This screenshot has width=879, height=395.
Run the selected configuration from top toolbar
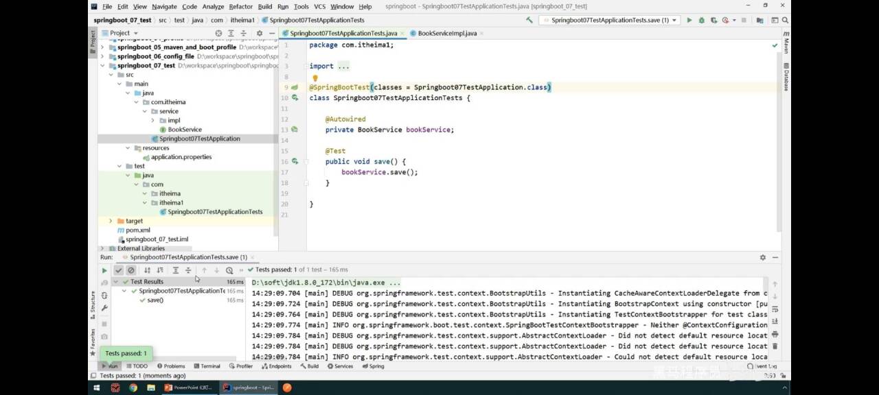pos(689,20)
